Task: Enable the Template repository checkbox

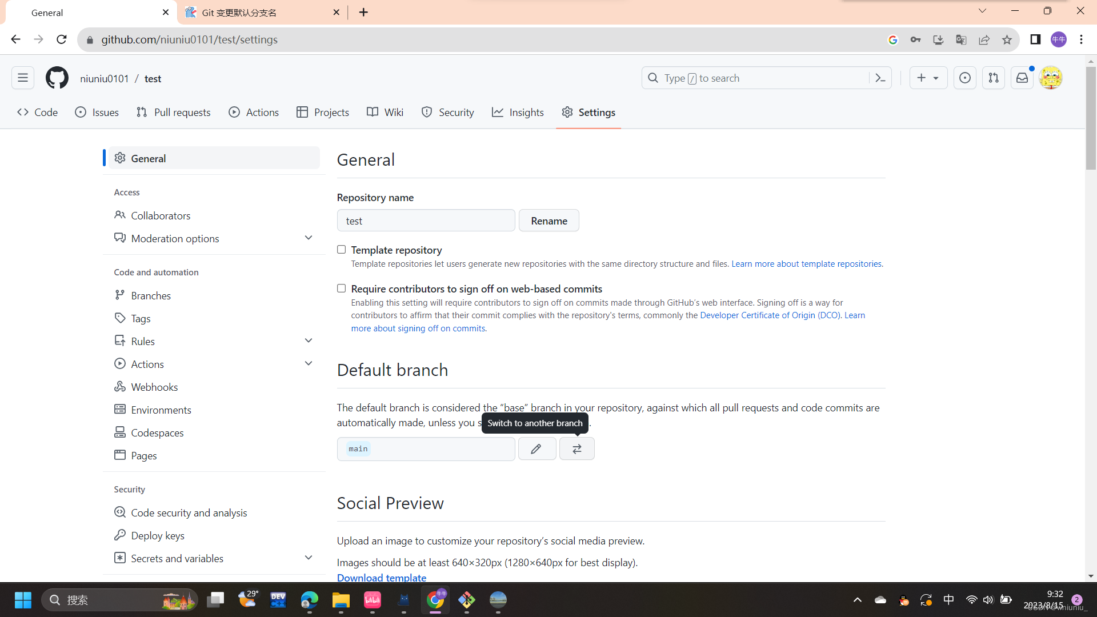Action: (341, 249)
